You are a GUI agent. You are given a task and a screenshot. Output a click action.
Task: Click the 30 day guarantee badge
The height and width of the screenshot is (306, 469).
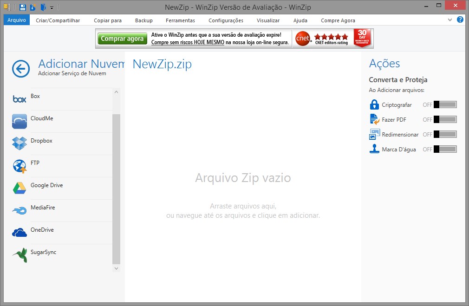coord(362,38)
